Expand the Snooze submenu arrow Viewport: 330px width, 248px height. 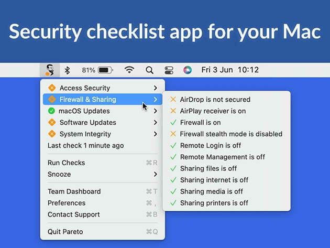(156, 174)
